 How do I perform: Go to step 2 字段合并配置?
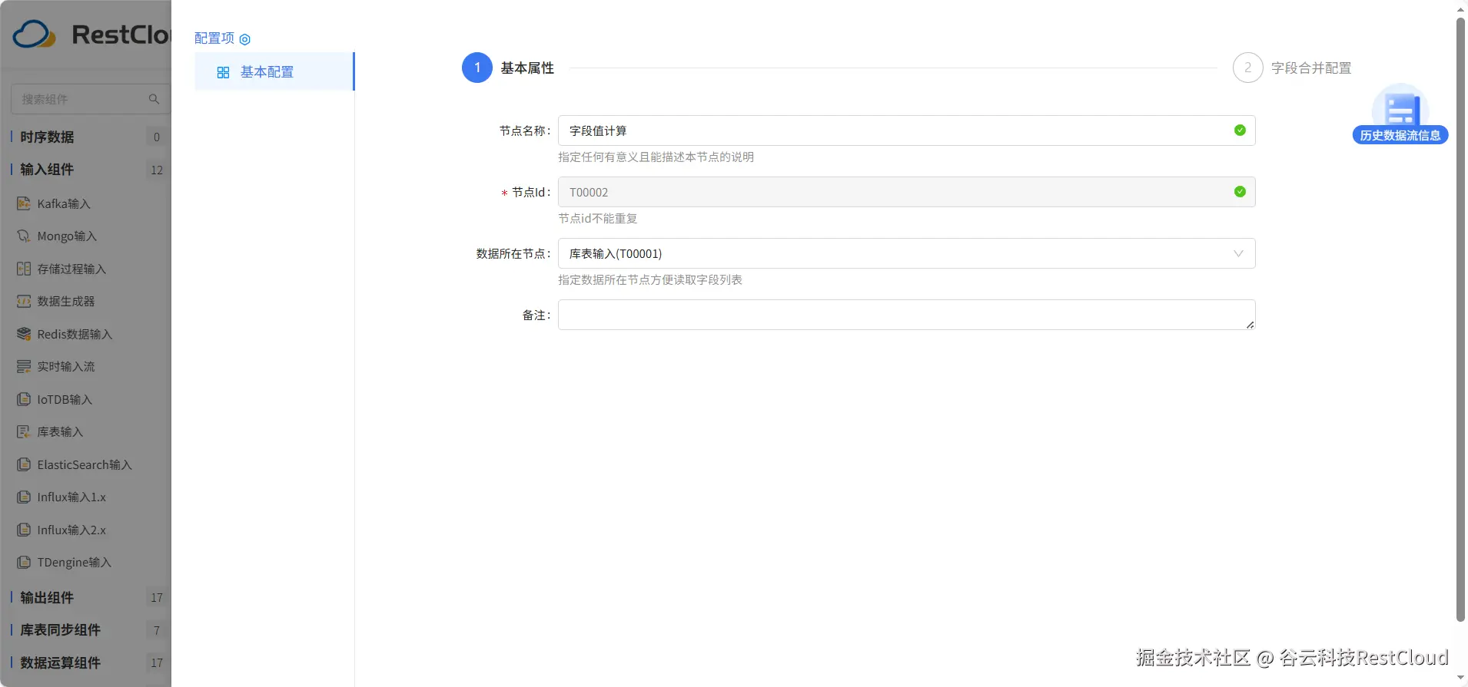1292,68
